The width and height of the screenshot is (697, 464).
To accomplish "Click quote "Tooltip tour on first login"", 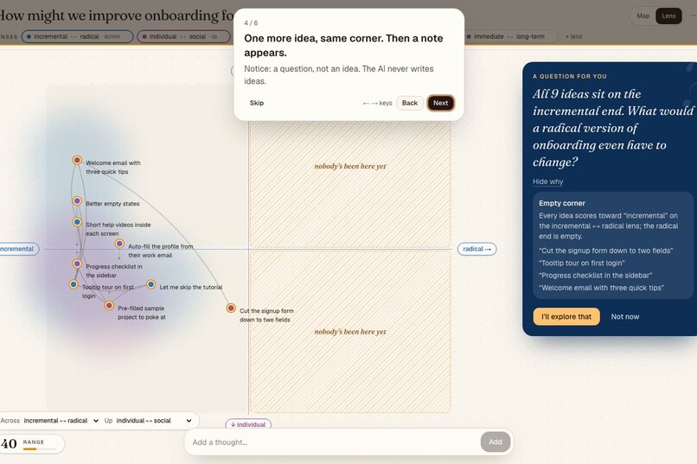I will (x=582, y=264).
